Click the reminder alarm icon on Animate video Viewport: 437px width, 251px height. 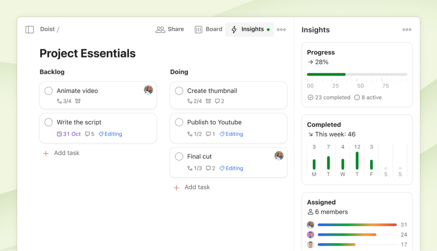pos(78,101)
